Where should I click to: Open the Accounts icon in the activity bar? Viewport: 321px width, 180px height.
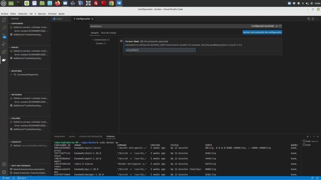click(x=4, y=164)
